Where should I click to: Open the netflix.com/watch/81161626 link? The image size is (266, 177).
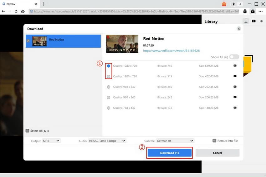(171, 50)
